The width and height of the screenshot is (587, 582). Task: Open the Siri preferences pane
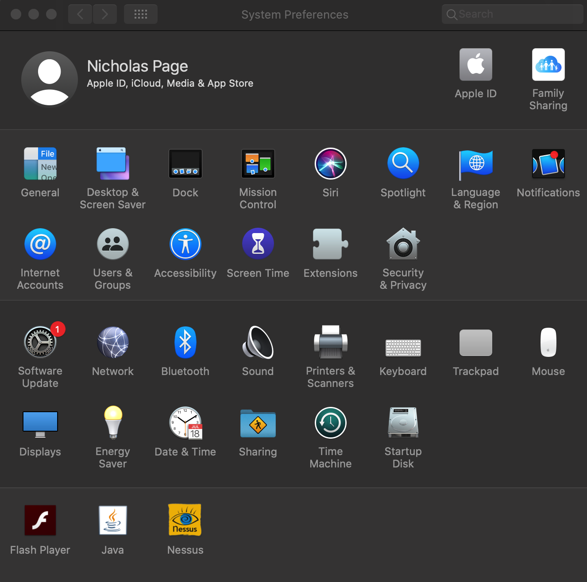pos(330,164)
